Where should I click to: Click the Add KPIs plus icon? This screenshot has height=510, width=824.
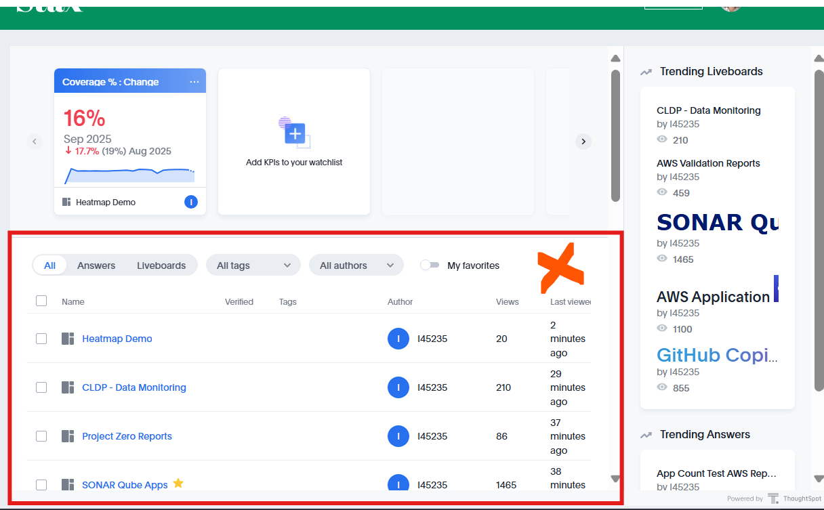tap(295, 133)
